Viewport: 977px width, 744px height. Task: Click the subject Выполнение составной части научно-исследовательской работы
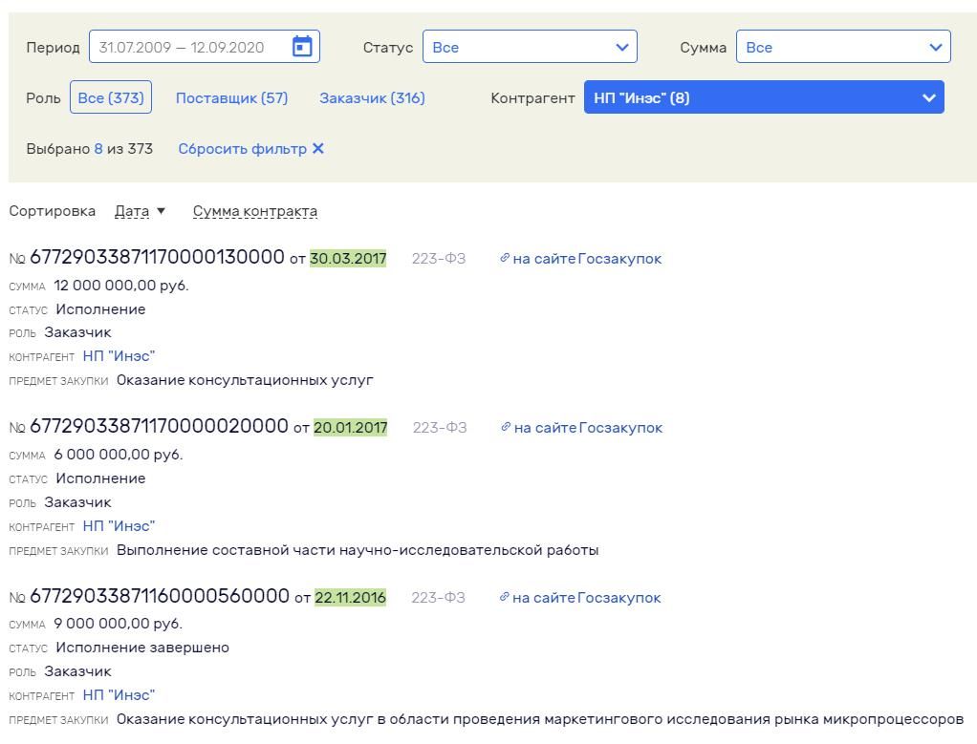[x=358, y=550]
